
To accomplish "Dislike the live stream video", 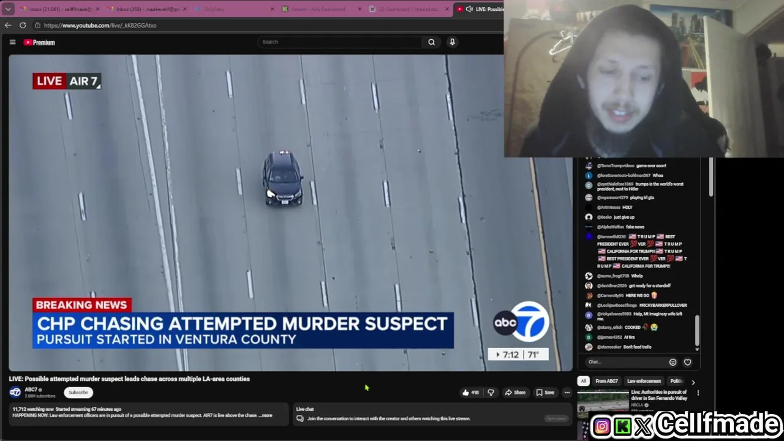I will 491,393.
